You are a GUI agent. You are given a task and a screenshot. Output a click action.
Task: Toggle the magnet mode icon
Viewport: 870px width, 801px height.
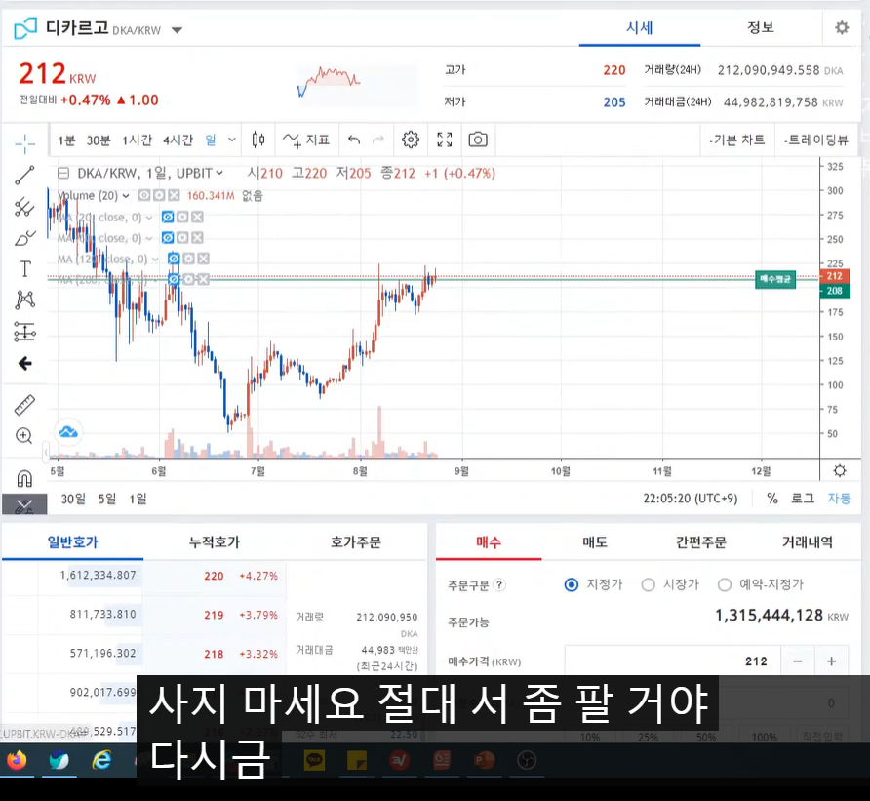click(24, 478)
